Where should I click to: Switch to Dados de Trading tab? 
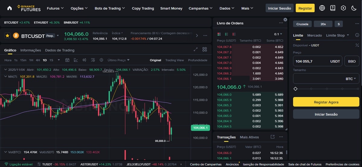coord(60,50)
